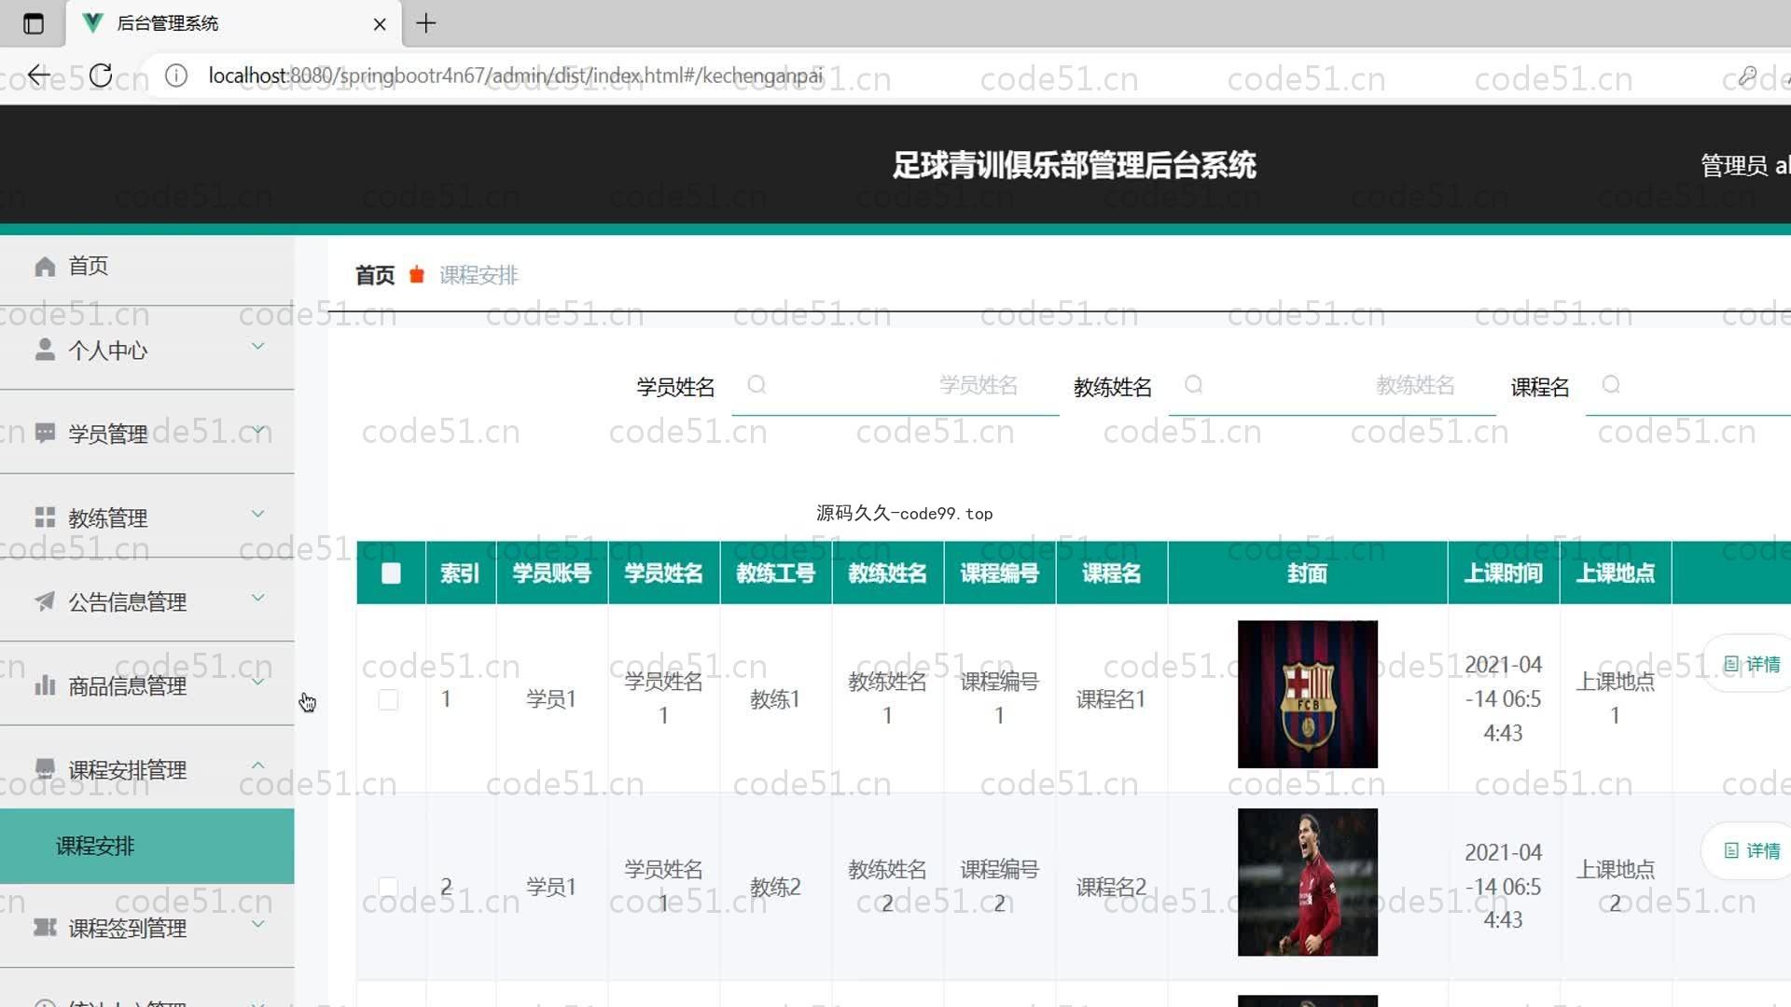The image size is (1791, 1007).
Task: Click the 课程名2 cell
Action: tap(1111, 887)
